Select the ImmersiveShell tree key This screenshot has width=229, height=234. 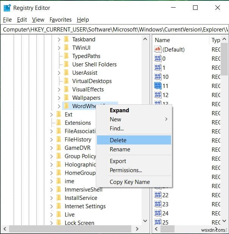[83, 190]
